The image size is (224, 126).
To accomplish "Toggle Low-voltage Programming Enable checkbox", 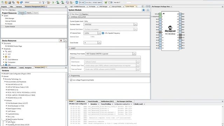I will (71, 80).
